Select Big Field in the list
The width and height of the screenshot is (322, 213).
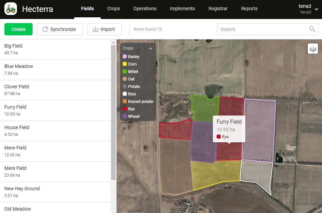click(x=55, y=49)
